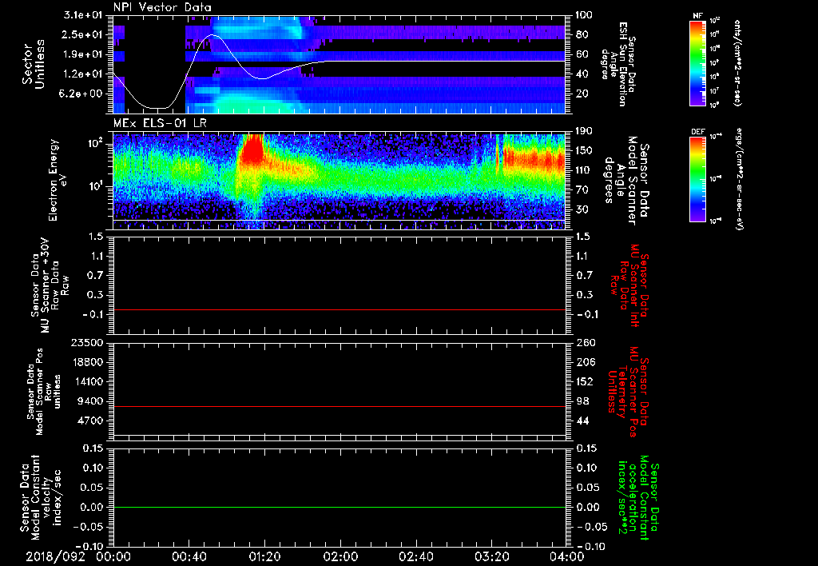Click the "ergs/(cm**2-sr-sec-eV)" DEF units label

739,178
